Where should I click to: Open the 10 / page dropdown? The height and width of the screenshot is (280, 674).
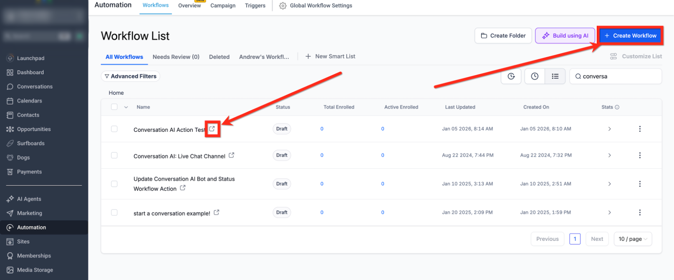[x=633, y=239]
